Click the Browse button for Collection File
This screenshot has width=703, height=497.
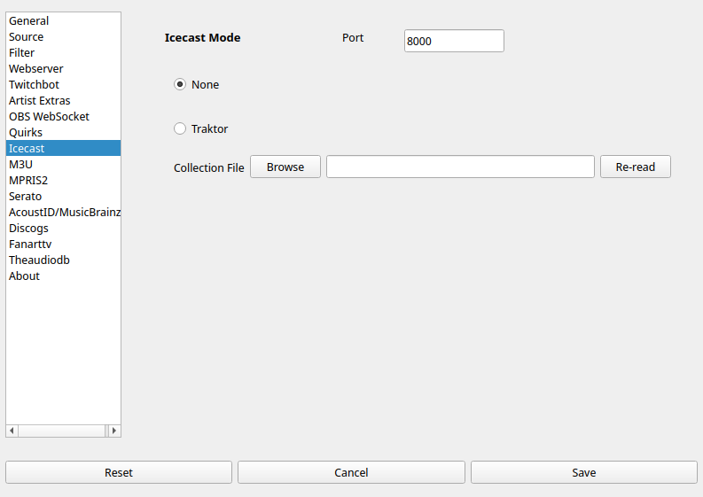click(285, 167)
